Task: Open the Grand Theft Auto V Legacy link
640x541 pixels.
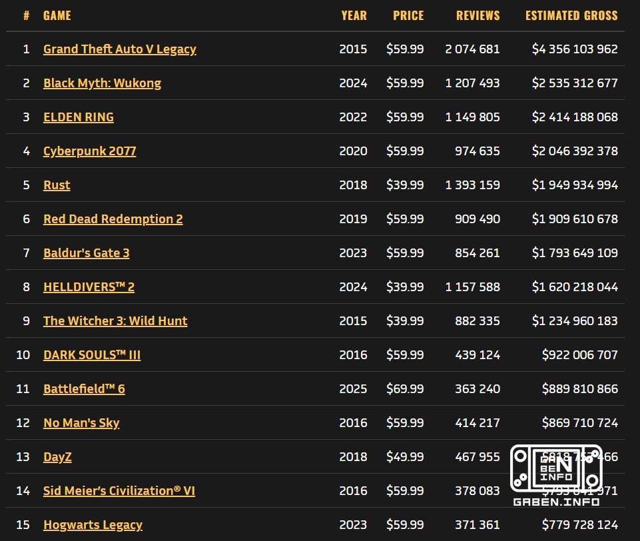Action: tap(120, 49)
